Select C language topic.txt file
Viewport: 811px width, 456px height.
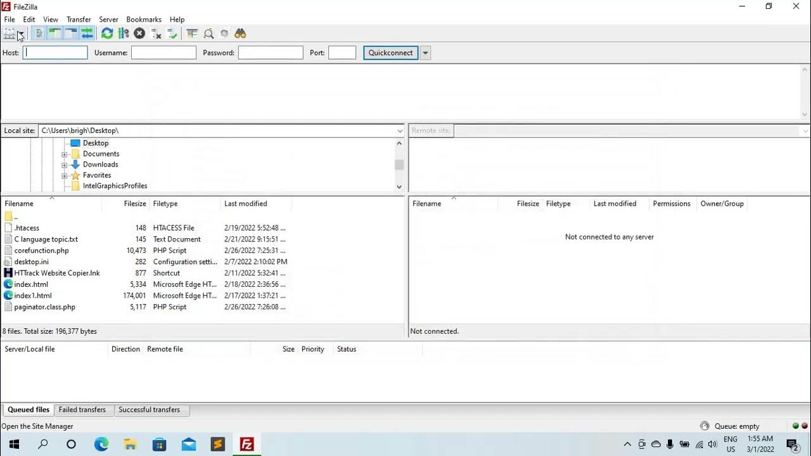pos(46,239)
